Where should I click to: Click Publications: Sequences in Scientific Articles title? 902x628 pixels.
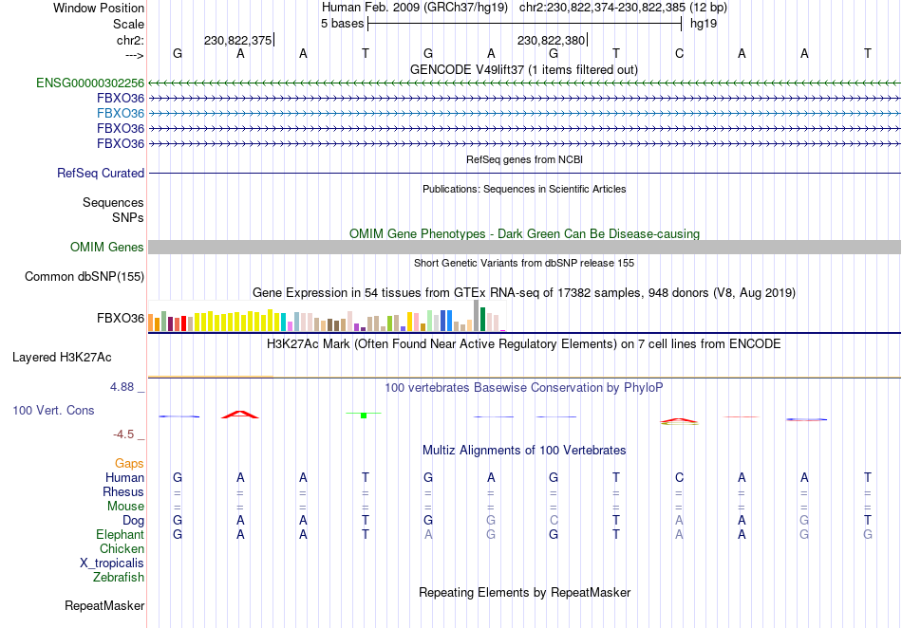coord(524,189)
